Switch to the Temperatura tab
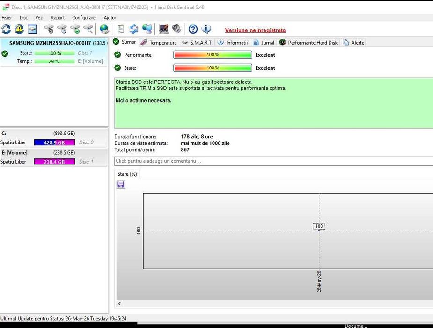The width and height of the screenshot is (433, 328). pos(159,43)
